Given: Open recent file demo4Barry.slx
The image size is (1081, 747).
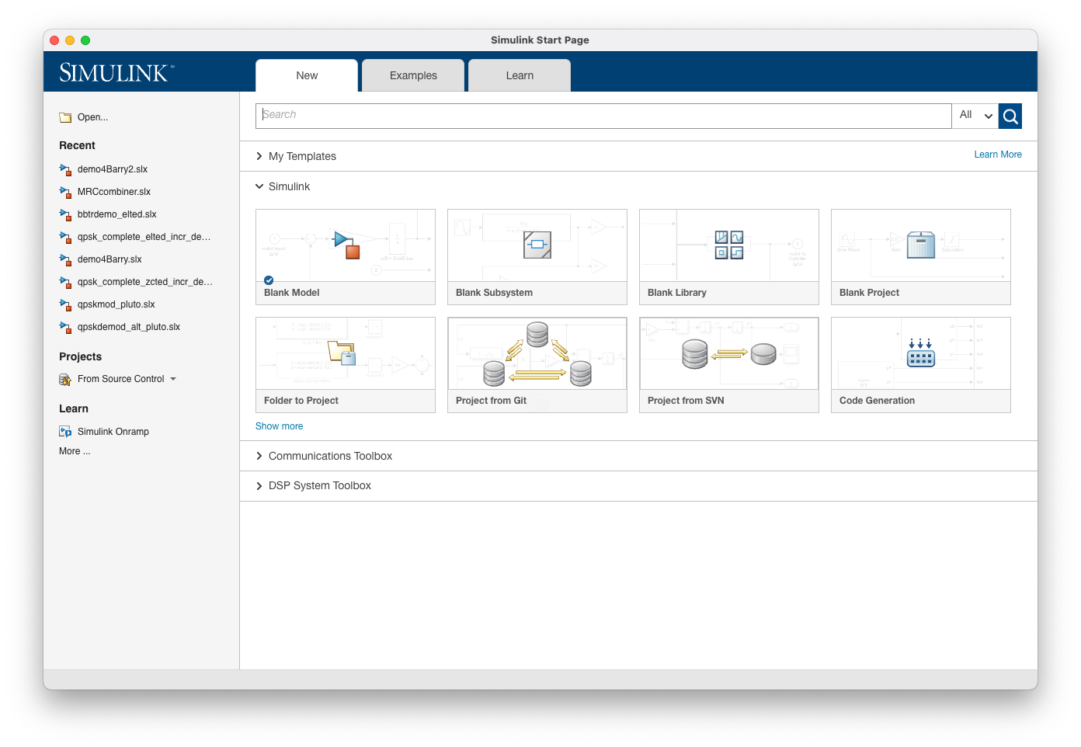Looking at the screenshot, I should coord(109,259).
